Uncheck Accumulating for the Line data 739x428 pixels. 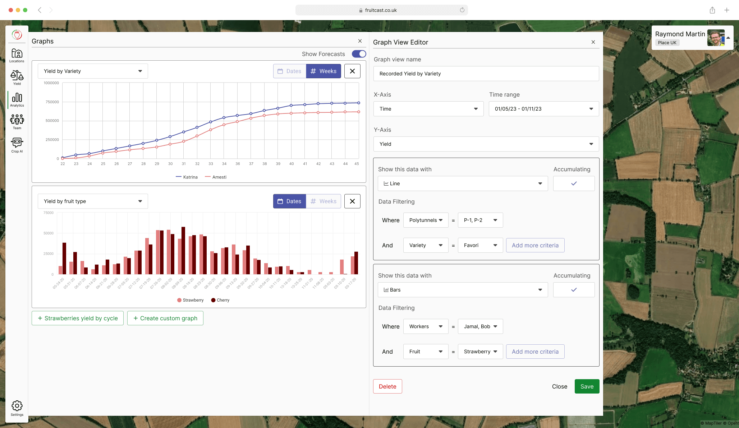pos(574,183)
